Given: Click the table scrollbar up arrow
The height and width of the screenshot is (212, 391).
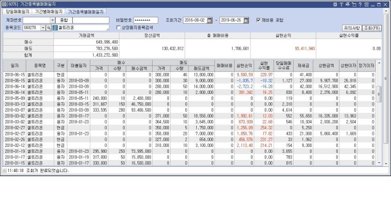Looking at the screenshot, I should pyautogui.click(x=379, y=63).
